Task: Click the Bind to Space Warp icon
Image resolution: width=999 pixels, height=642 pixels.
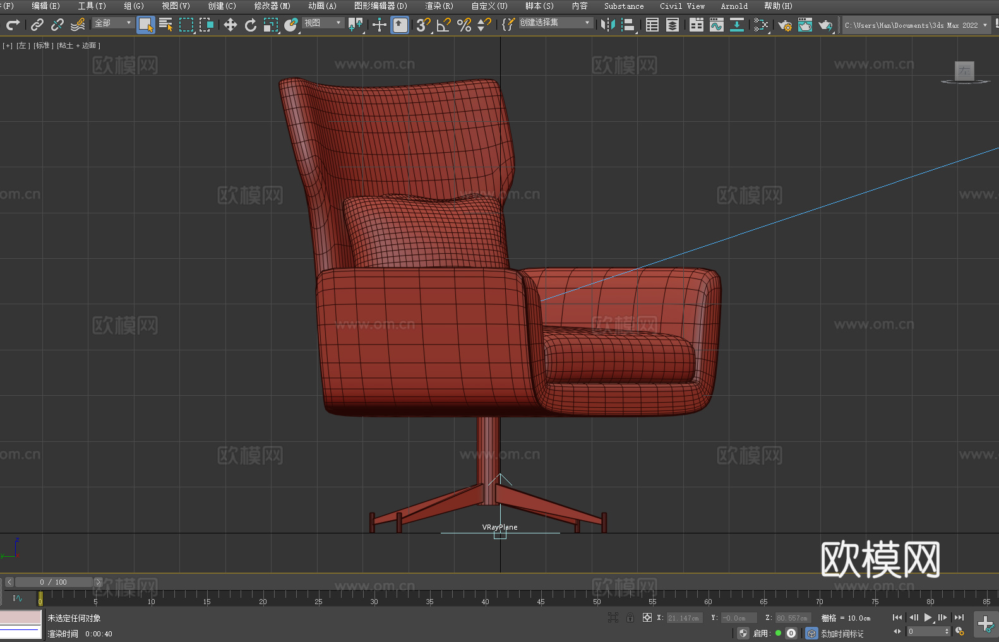Action: click(x=78, y=25)
